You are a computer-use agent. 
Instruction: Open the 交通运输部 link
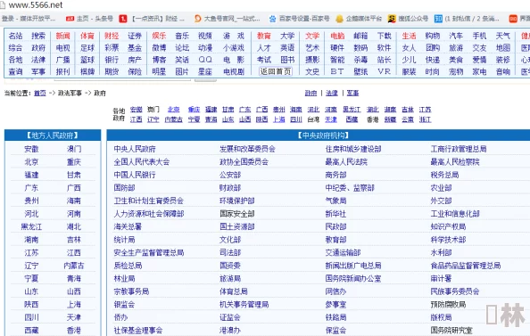(x=343, y=252)
